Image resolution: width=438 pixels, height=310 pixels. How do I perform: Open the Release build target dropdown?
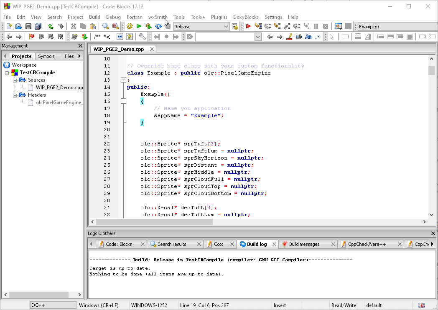coord(226,27)
